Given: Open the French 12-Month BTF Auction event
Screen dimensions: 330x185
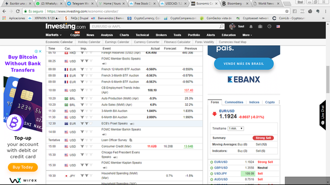Looking at the screenshot, I should [121, 69].
